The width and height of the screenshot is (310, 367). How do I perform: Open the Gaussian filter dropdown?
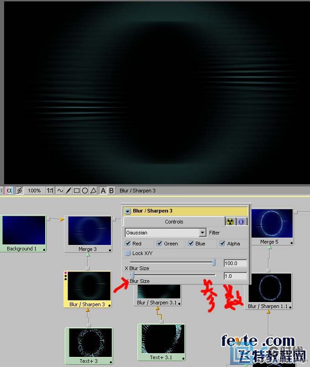tap(202, 233)
